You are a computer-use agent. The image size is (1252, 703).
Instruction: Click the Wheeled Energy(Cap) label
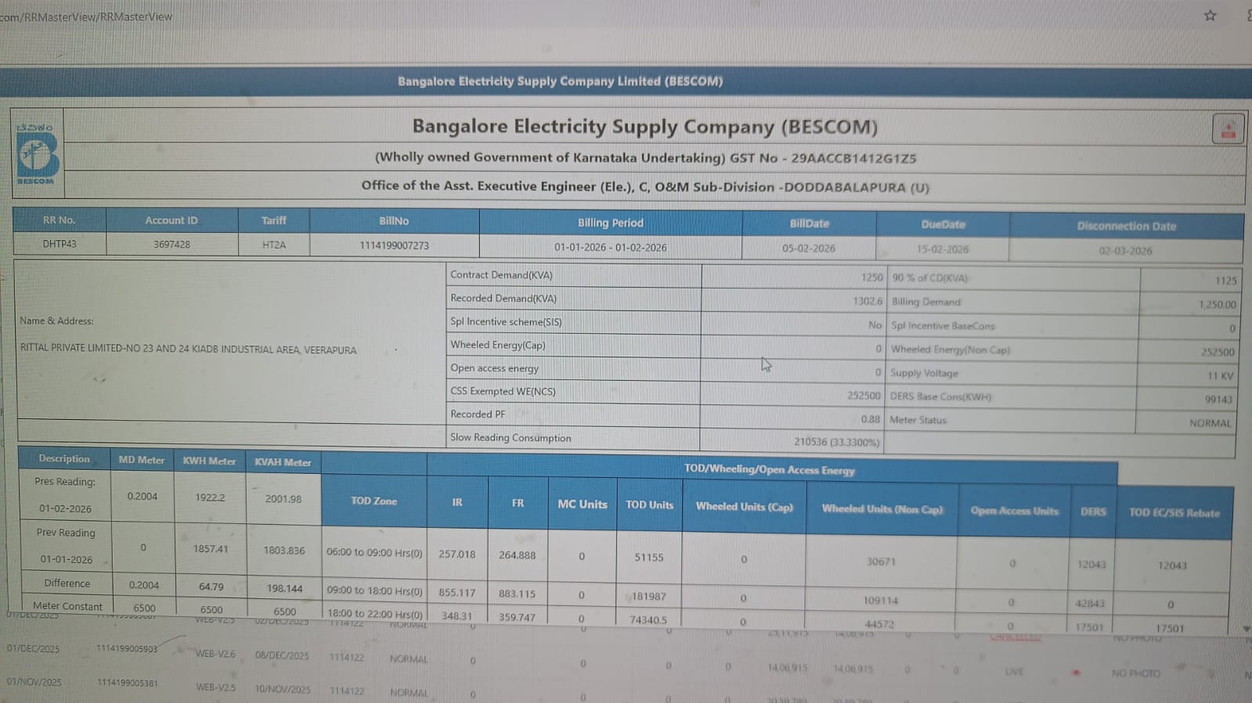[497, 345]
